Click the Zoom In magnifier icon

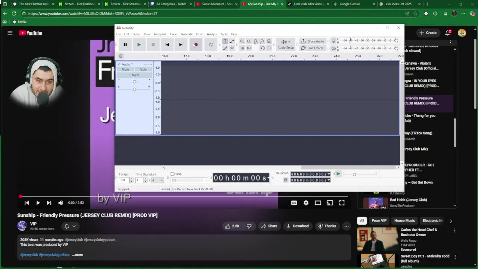(x=242, y=41)
